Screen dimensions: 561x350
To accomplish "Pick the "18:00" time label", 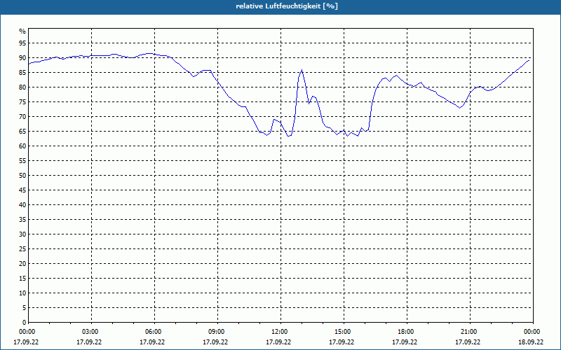I will (405, 332).
